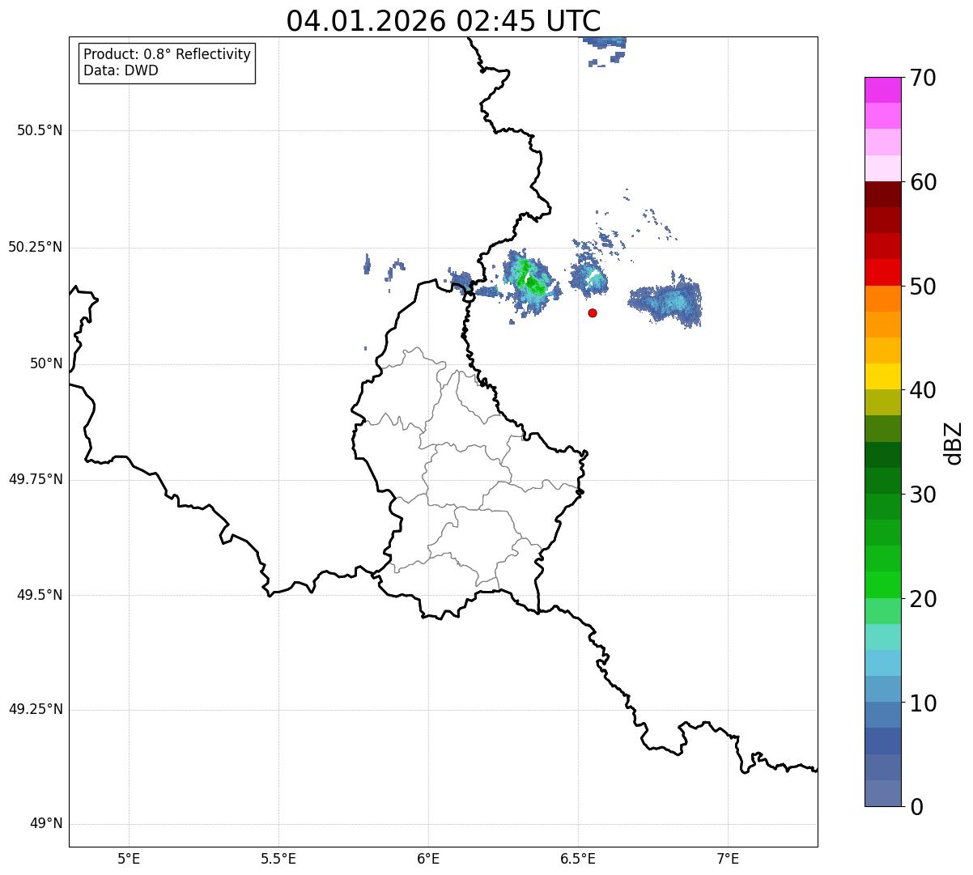The width and height of the screenshot is (973, 875).
Task: Click the 7°E longitude label
Action: (728, 859)
